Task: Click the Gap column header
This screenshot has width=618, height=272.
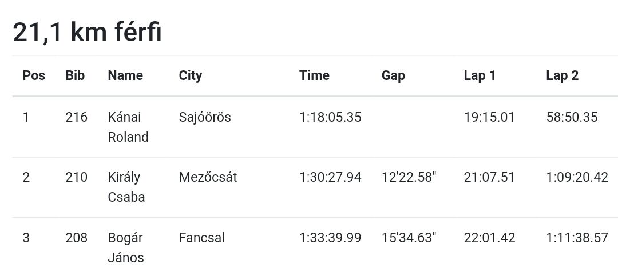Action: point(393,75)
